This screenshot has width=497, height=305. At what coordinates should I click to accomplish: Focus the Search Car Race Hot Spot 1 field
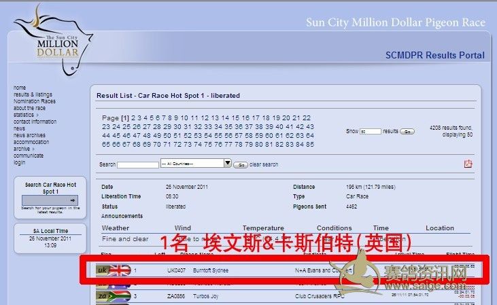pos(50,200)
